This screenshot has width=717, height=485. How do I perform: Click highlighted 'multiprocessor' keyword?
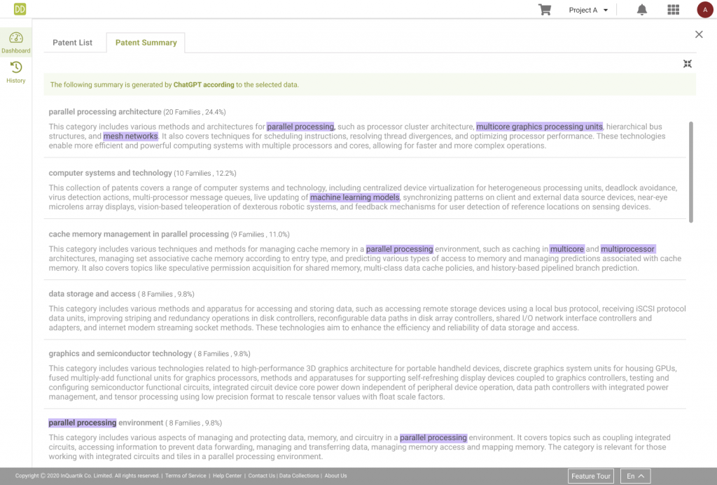tap(628, 249)
